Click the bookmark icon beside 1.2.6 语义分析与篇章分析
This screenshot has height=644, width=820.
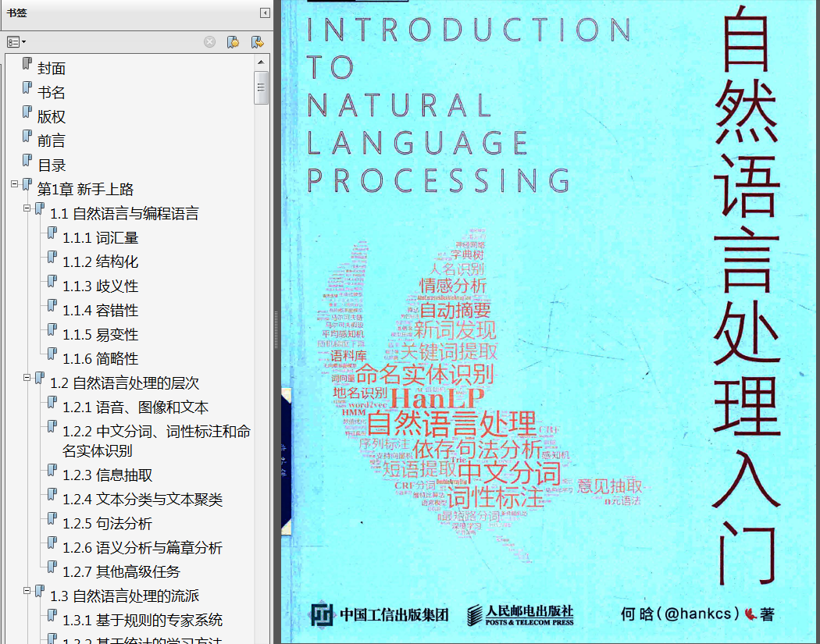[x=52, y=543]
